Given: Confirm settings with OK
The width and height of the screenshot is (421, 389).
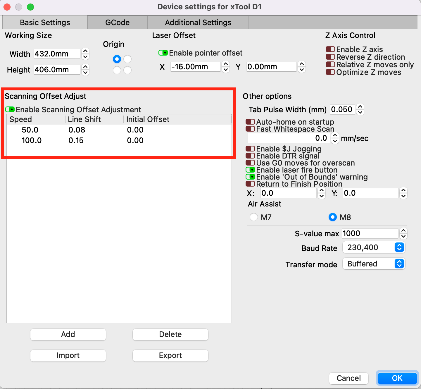Looking at the screenshot, I should click(x=397, y=378).
